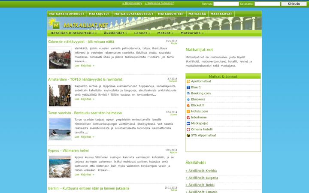Click the Matkapojat icon

[x=188, y=124]
